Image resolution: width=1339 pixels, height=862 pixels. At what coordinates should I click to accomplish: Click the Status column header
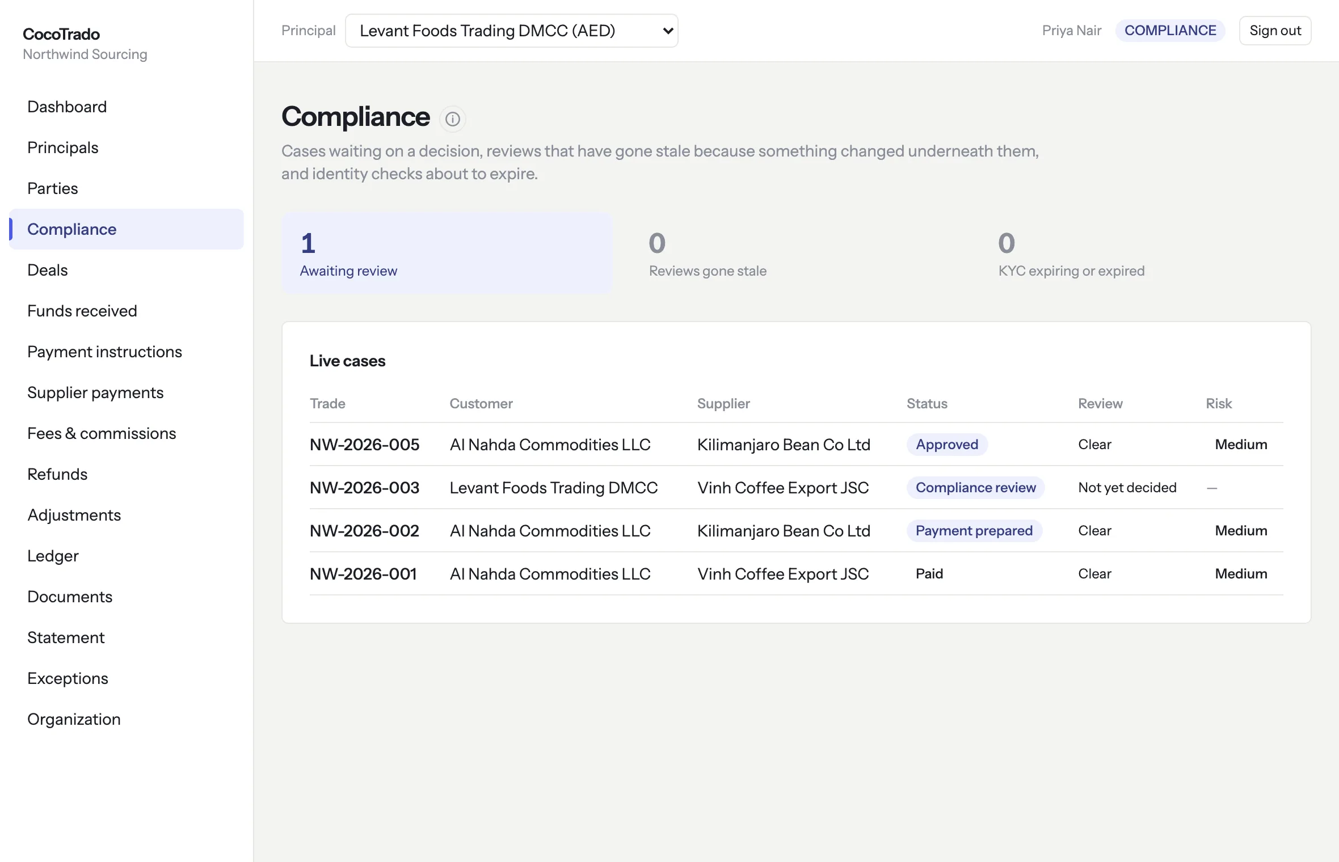click(927, 404)
